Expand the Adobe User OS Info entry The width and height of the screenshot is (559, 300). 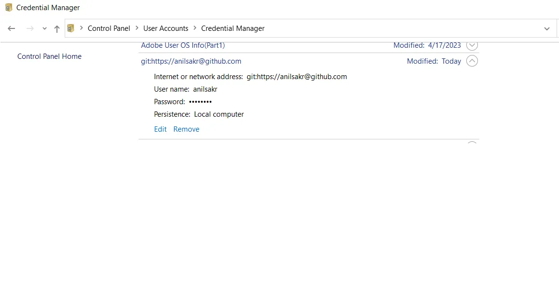tap(472, 46)
